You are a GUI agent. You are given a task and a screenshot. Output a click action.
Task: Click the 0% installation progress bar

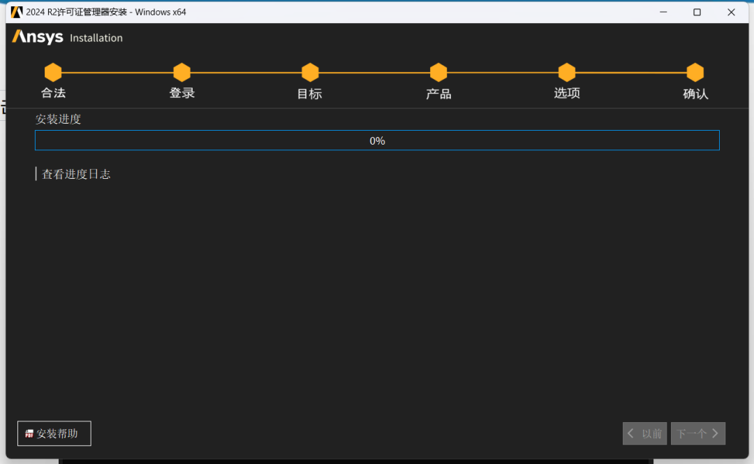[377, 140]
